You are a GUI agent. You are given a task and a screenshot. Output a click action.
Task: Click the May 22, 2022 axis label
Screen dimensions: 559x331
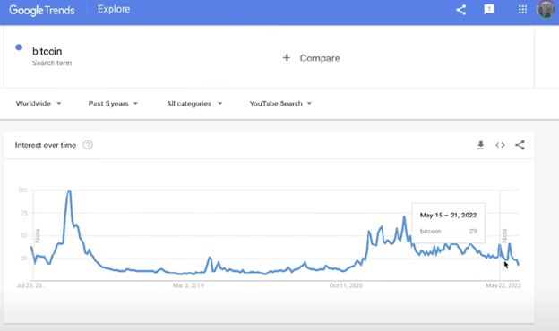click(x=503, y=285)
